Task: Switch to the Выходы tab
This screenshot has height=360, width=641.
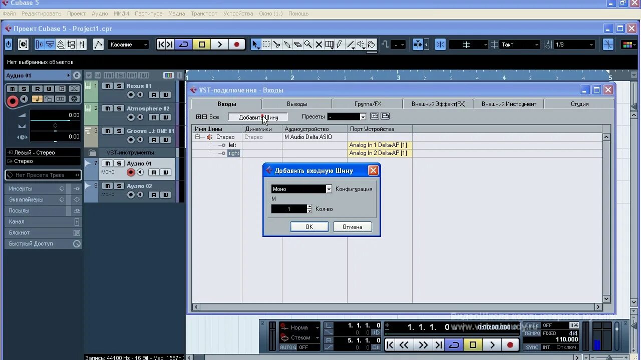Action: 297,104
